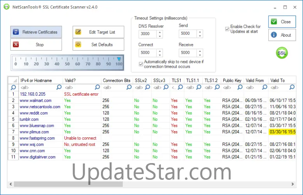Open filter search for Public Key column

[x=240, y=87]
